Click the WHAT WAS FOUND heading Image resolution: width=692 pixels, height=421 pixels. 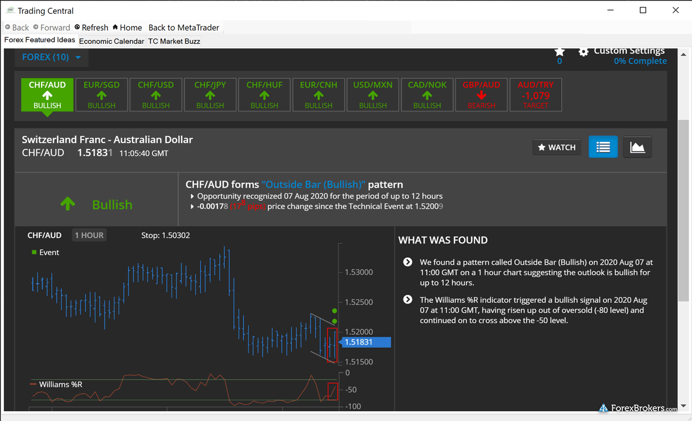(x=443, y=240)
